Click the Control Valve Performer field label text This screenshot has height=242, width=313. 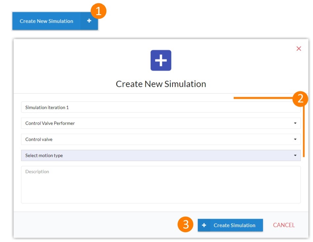pos(50,123)
